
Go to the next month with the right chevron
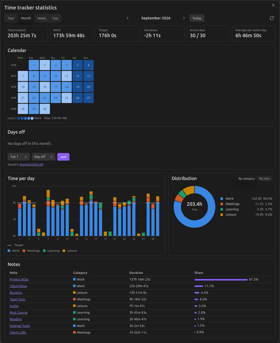(x=184, y=18)
